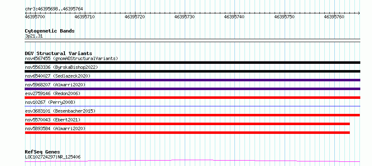Click the thin blue line for nsv10267

tap(192, 106)
